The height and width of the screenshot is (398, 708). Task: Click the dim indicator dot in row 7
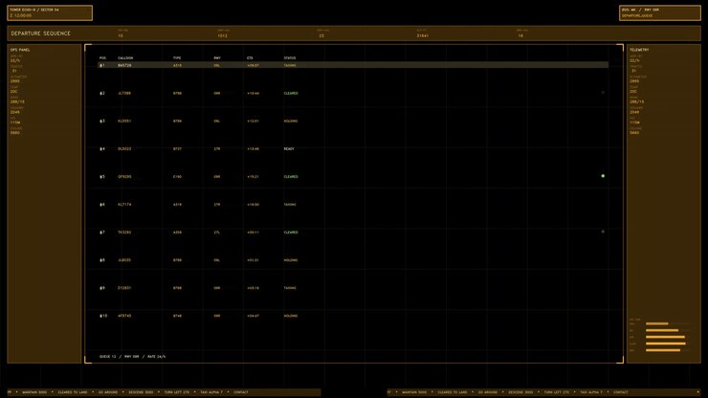click(x=603, y=232)
